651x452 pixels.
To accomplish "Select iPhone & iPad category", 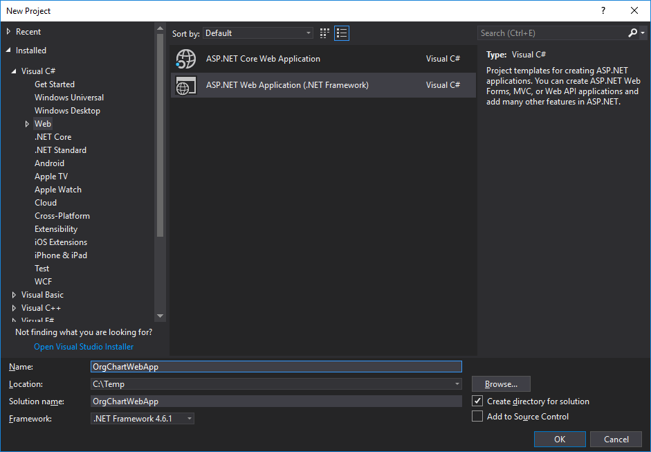I will (61, 255).
